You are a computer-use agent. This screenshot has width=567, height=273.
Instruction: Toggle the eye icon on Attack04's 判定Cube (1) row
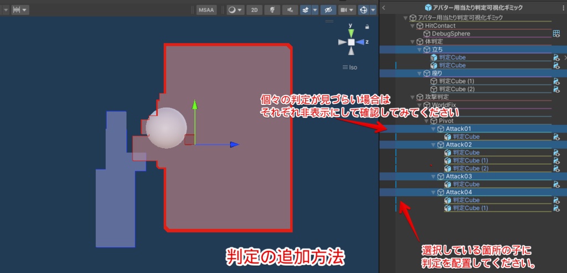(x=556, y=208)
